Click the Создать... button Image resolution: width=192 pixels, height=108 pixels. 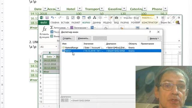pos(67,38)
